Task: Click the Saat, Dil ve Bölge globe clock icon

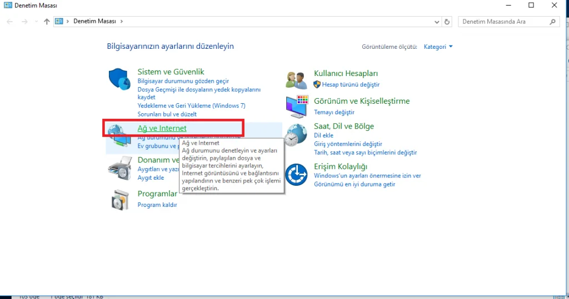Action: [296, 135]
